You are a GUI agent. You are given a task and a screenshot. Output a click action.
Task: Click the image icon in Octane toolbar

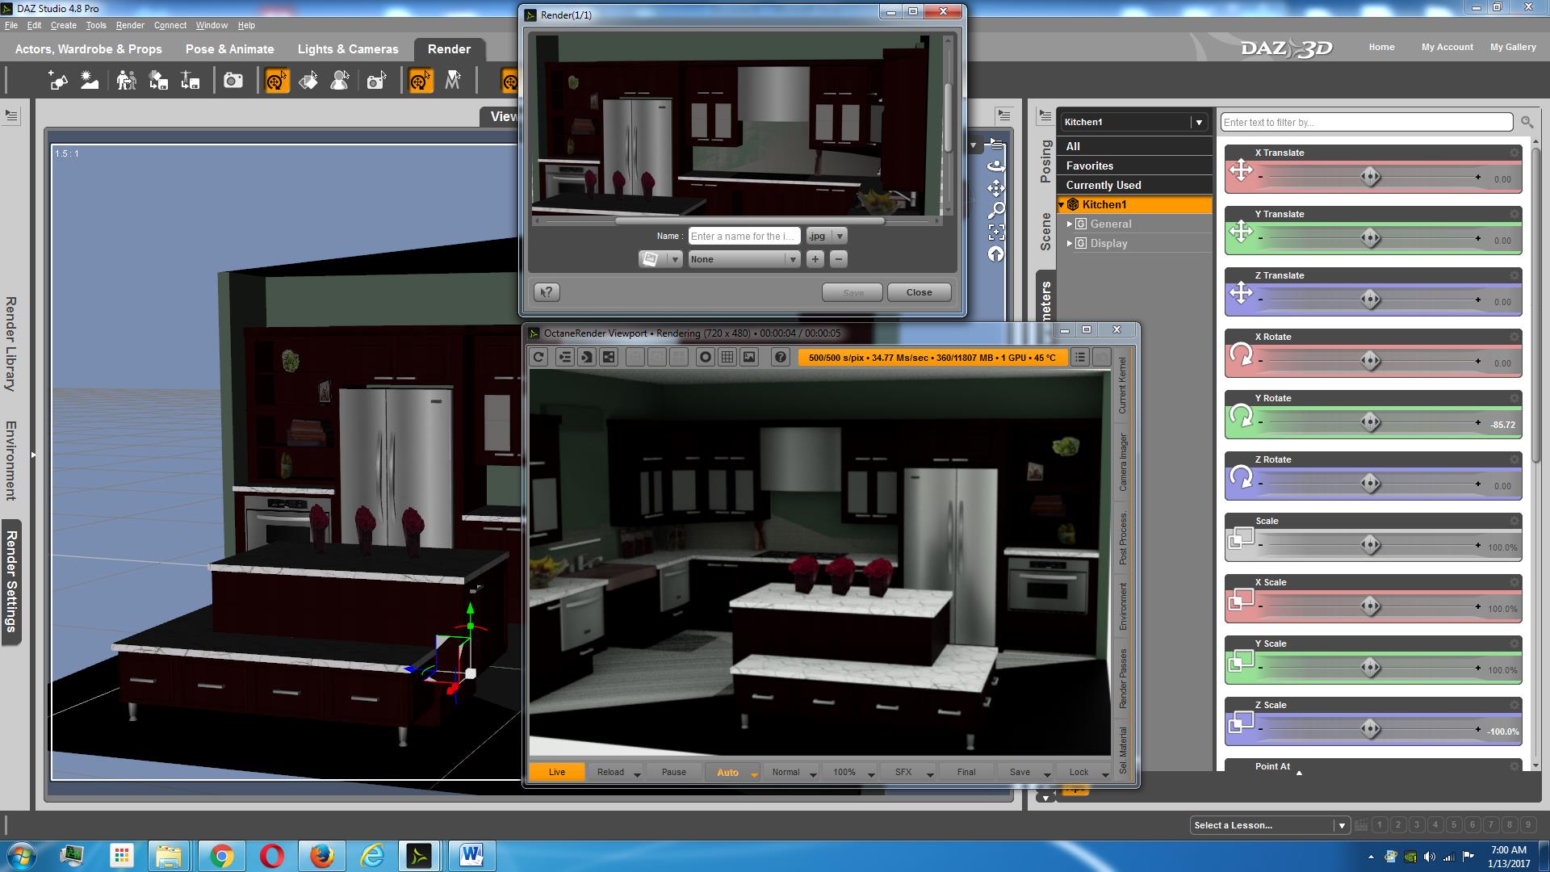(x=749, y=357)
